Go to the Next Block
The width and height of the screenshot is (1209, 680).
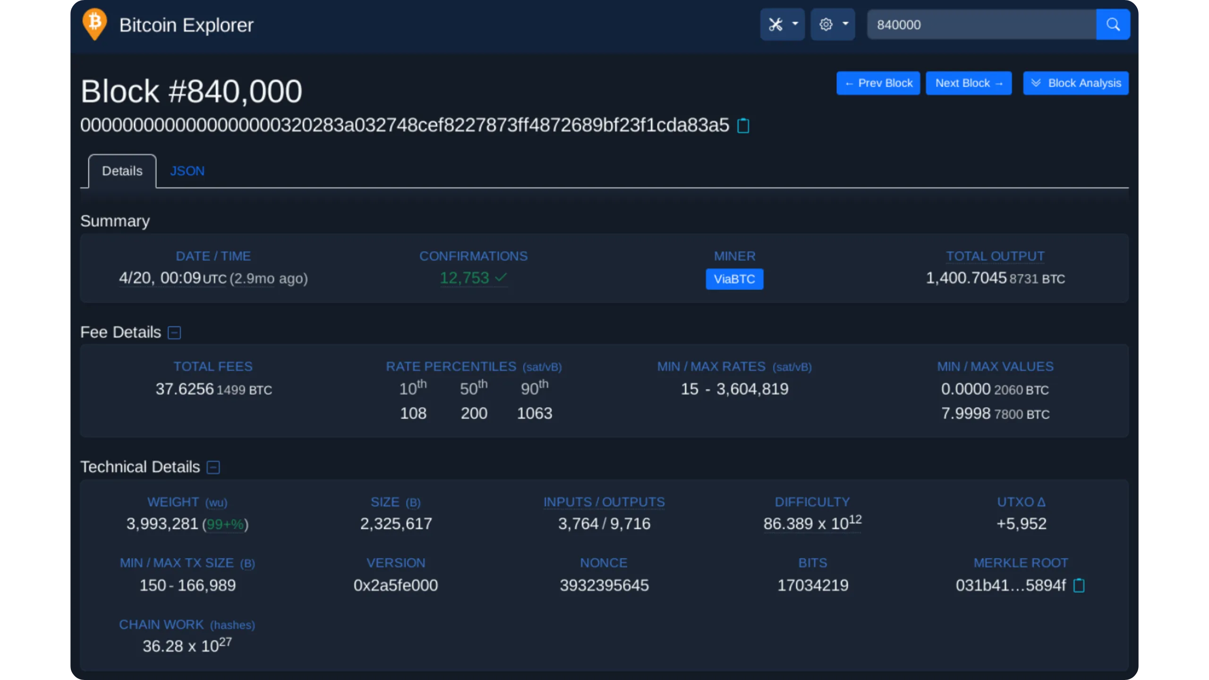click(968, 83)
